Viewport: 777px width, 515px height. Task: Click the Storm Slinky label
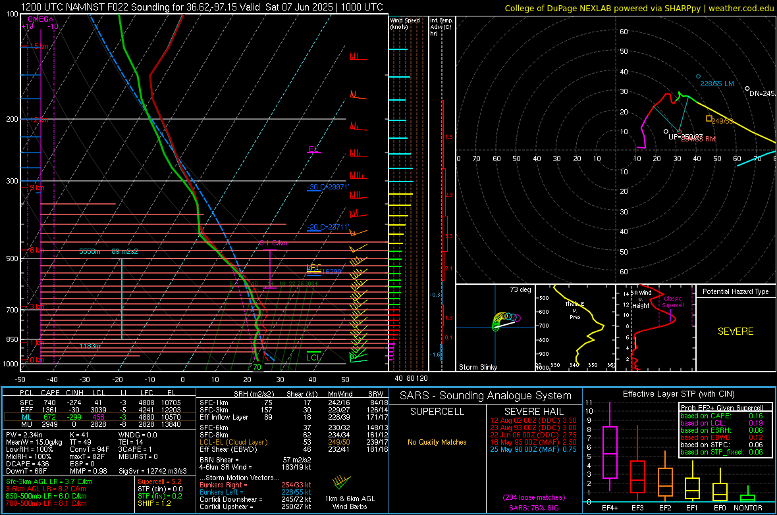477,367
